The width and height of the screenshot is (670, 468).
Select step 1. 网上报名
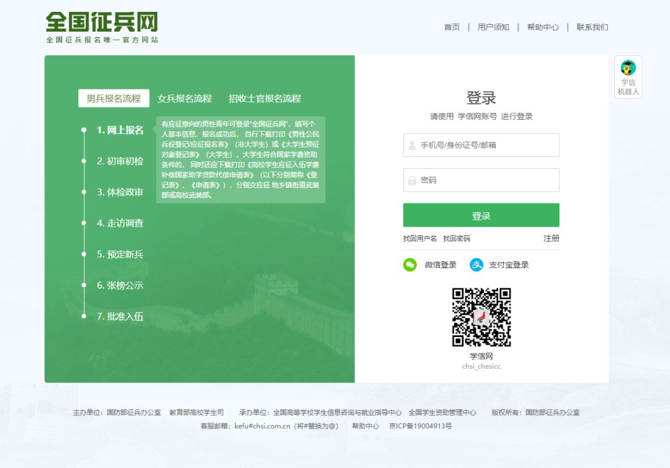120,130
